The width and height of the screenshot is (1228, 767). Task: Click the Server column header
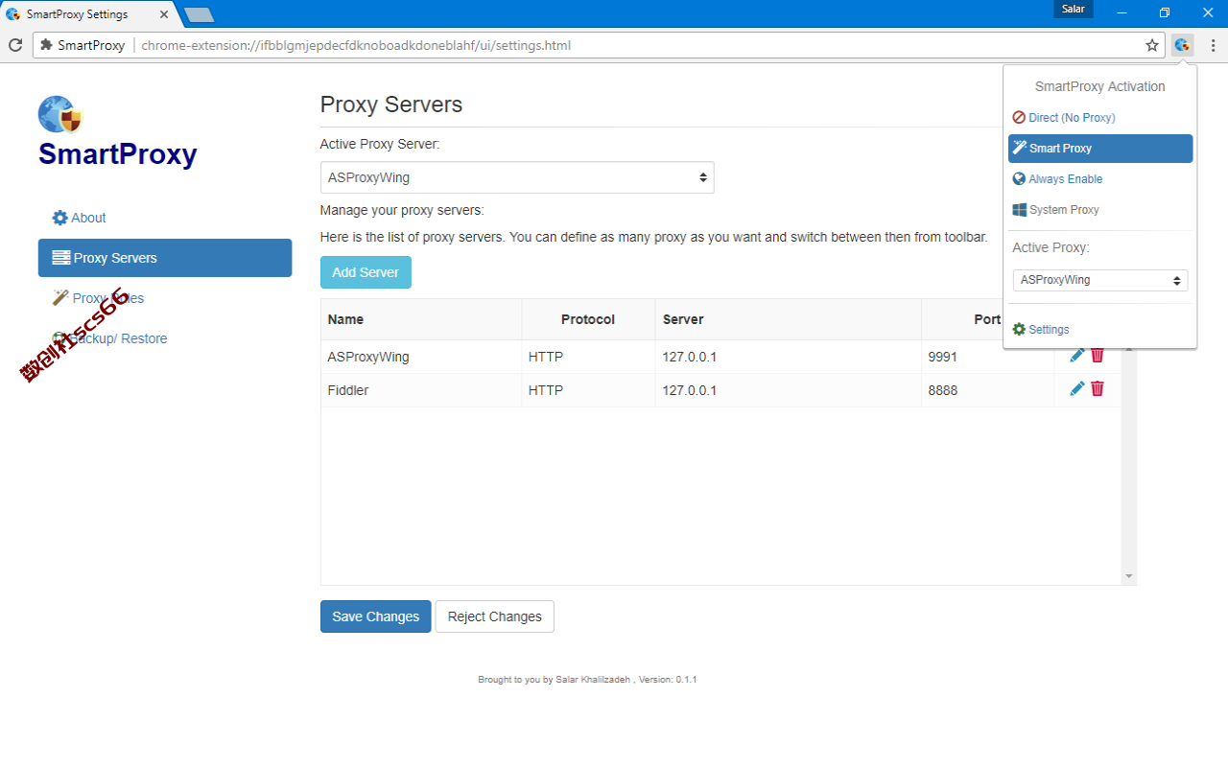(x=788, y=319)
